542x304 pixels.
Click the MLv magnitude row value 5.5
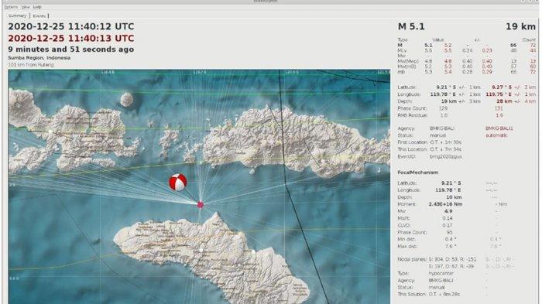pyautogui.click(x=428, y=50)
